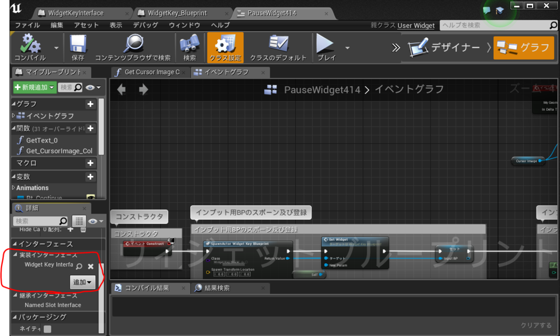Open the ヘルプ menu

point(220,25)
